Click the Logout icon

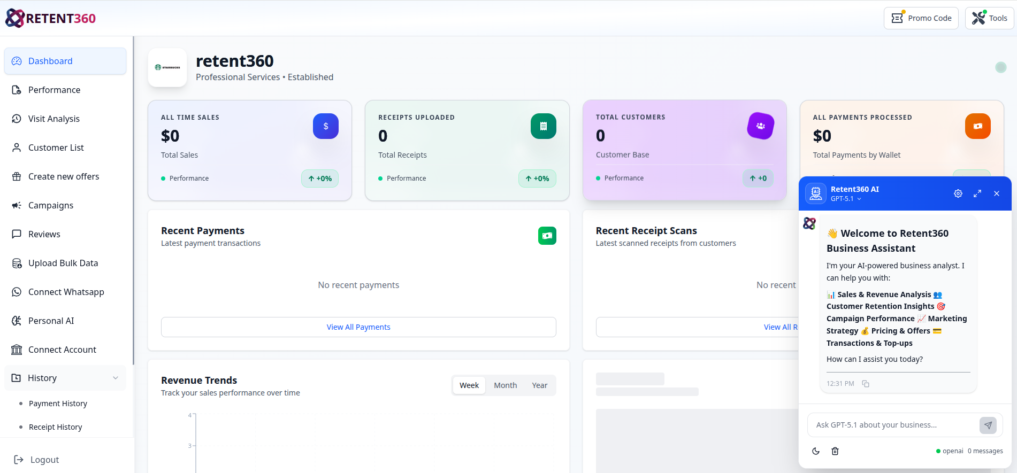19,460
